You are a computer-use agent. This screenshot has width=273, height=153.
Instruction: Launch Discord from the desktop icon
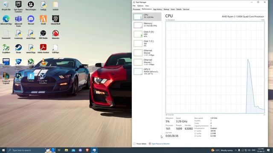coord(31,20)
